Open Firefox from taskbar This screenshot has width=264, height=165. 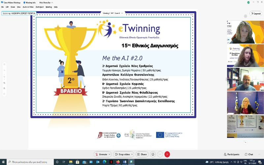(x=118, y=162)
